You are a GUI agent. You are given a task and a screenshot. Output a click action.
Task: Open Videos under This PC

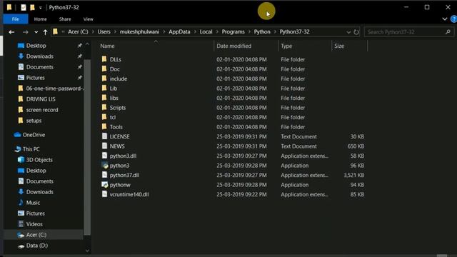coord(34,224)
